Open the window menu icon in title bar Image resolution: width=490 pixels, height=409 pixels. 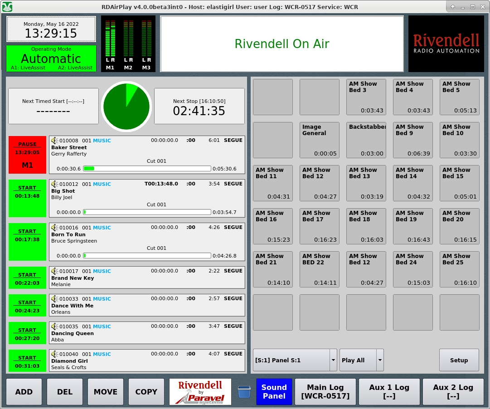[7, 7]
